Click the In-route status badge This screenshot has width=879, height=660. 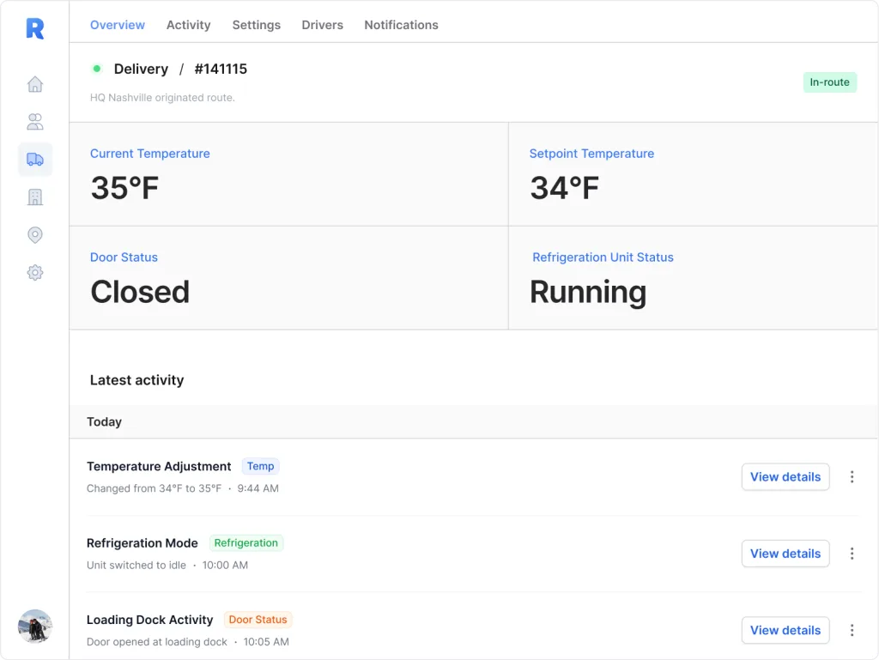(830, 82)
